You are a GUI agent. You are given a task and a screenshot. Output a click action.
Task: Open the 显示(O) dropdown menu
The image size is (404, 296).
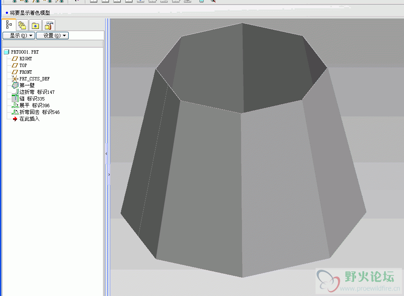pyautogui.click(x=19, y=36)
